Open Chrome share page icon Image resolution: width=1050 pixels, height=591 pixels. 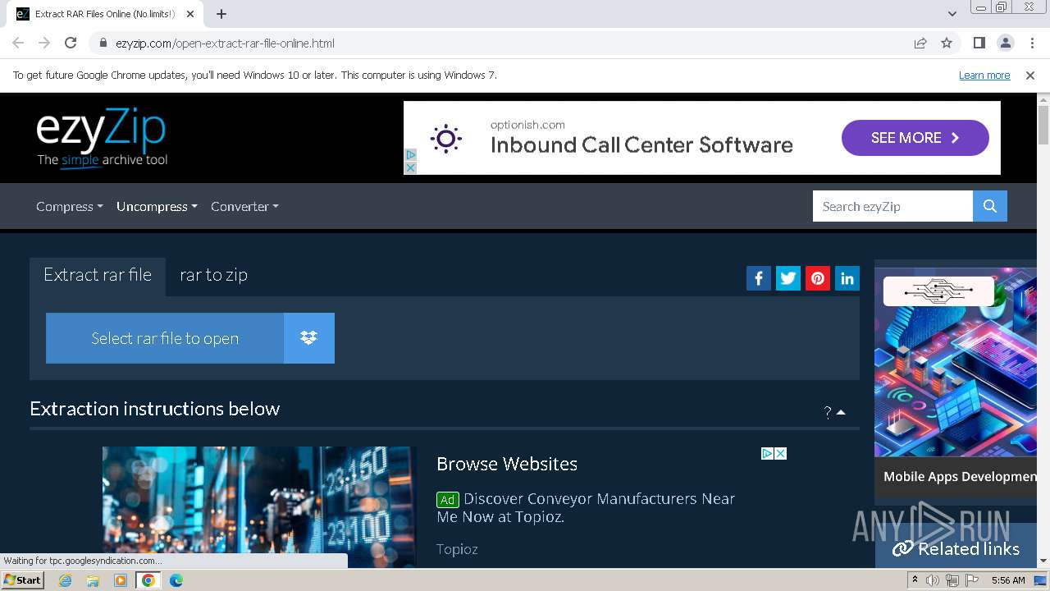920,43
